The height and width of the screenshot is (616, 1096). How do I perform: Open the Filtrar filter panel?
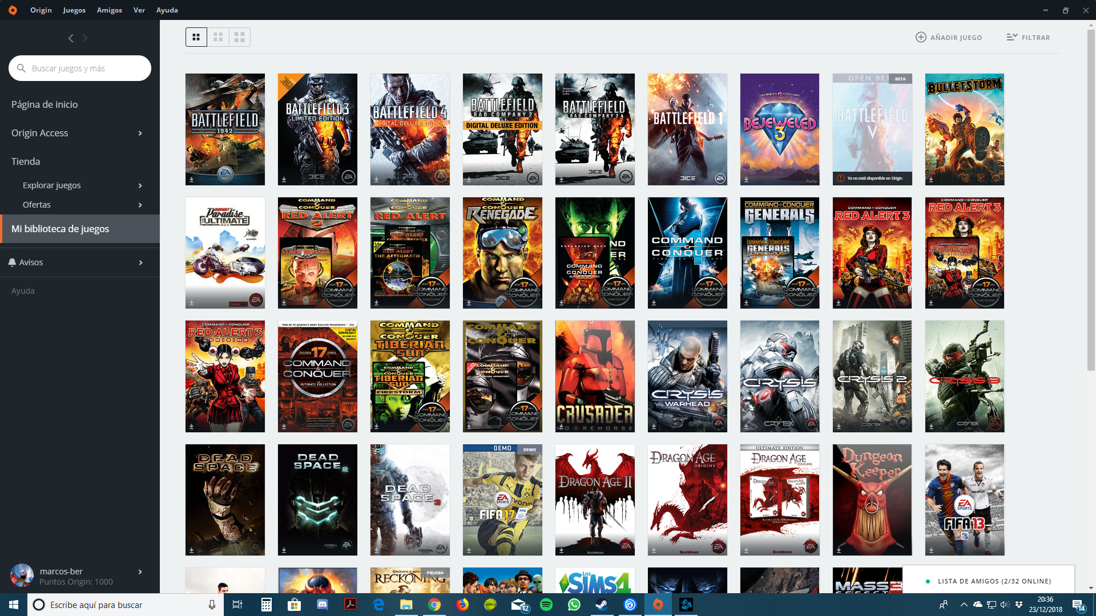1028,37
